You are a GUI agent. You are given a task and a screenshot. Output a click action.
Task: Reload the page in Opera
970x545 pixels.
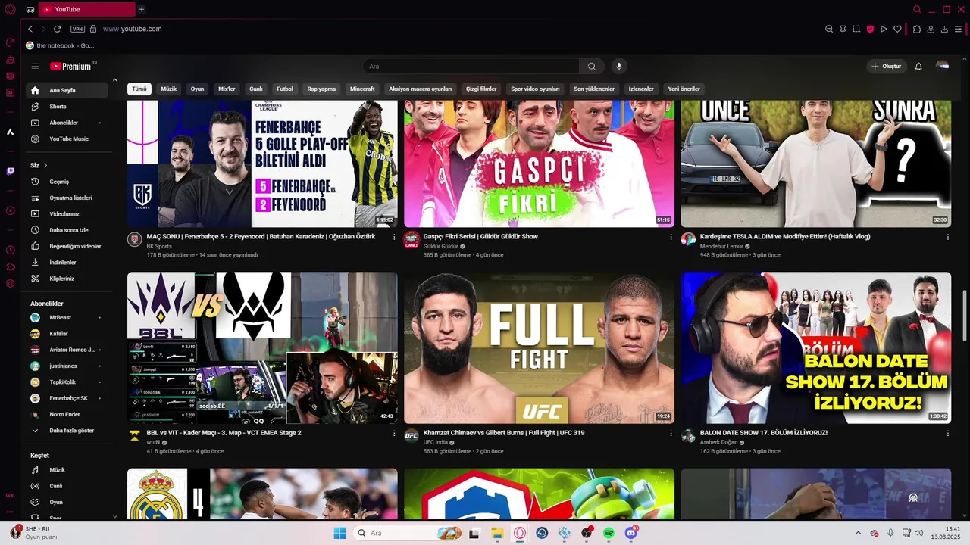click(x=57, y=29)
